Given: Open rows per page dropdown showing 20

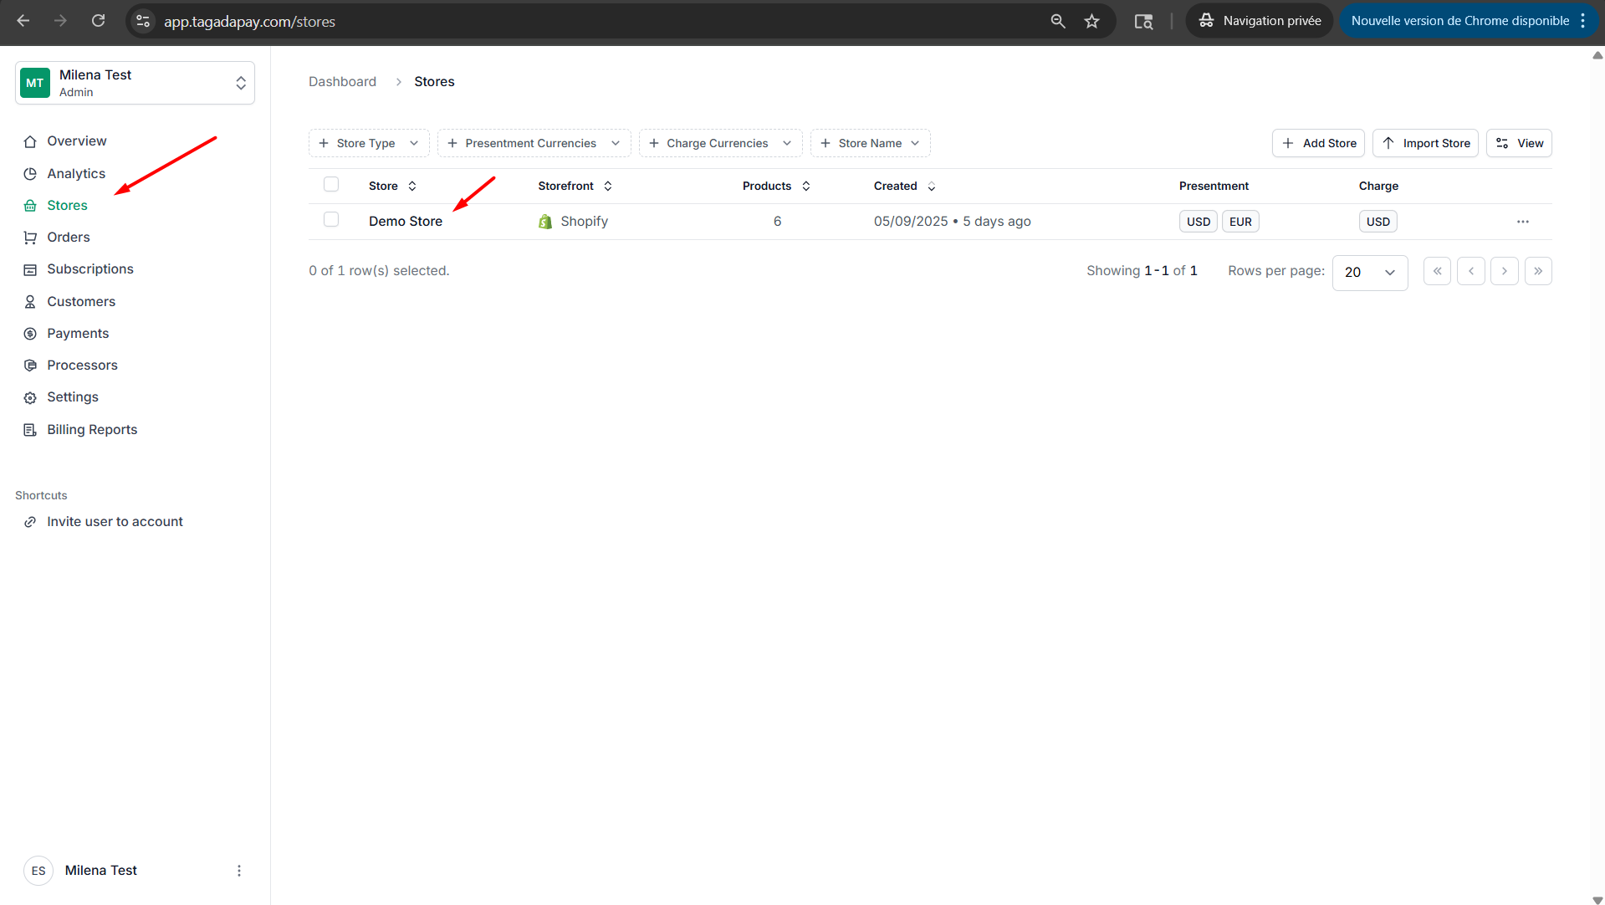Looking at the screenshot, I should 1370,273.
